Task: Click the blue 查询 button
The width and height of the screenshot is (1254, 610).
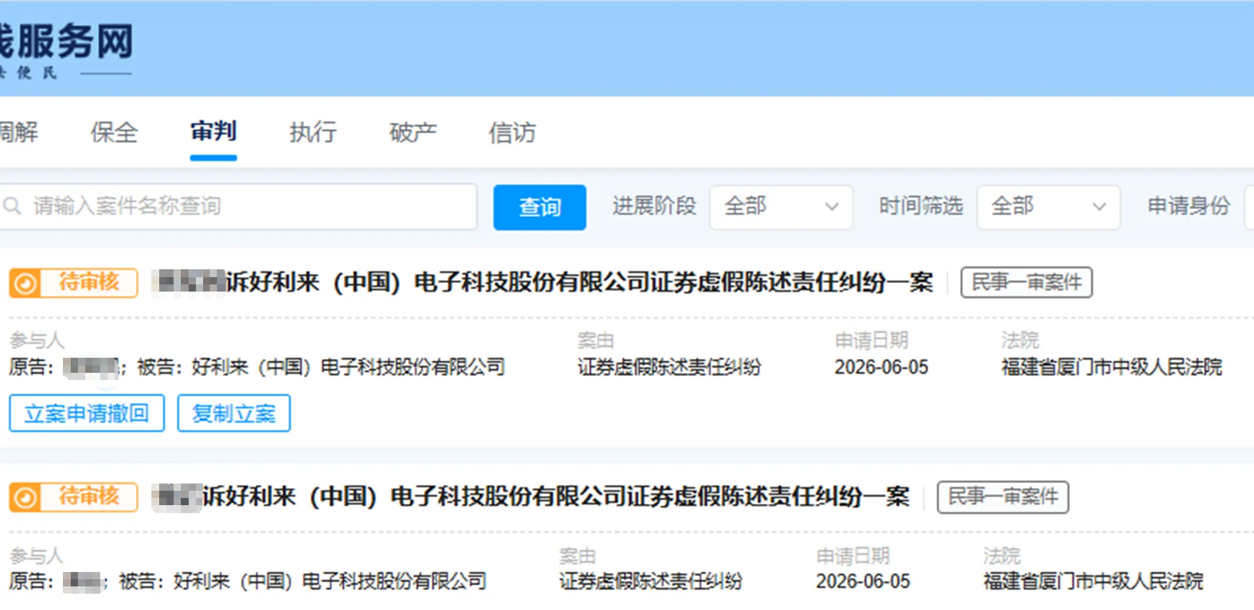Action: click(x=540, y=207)
